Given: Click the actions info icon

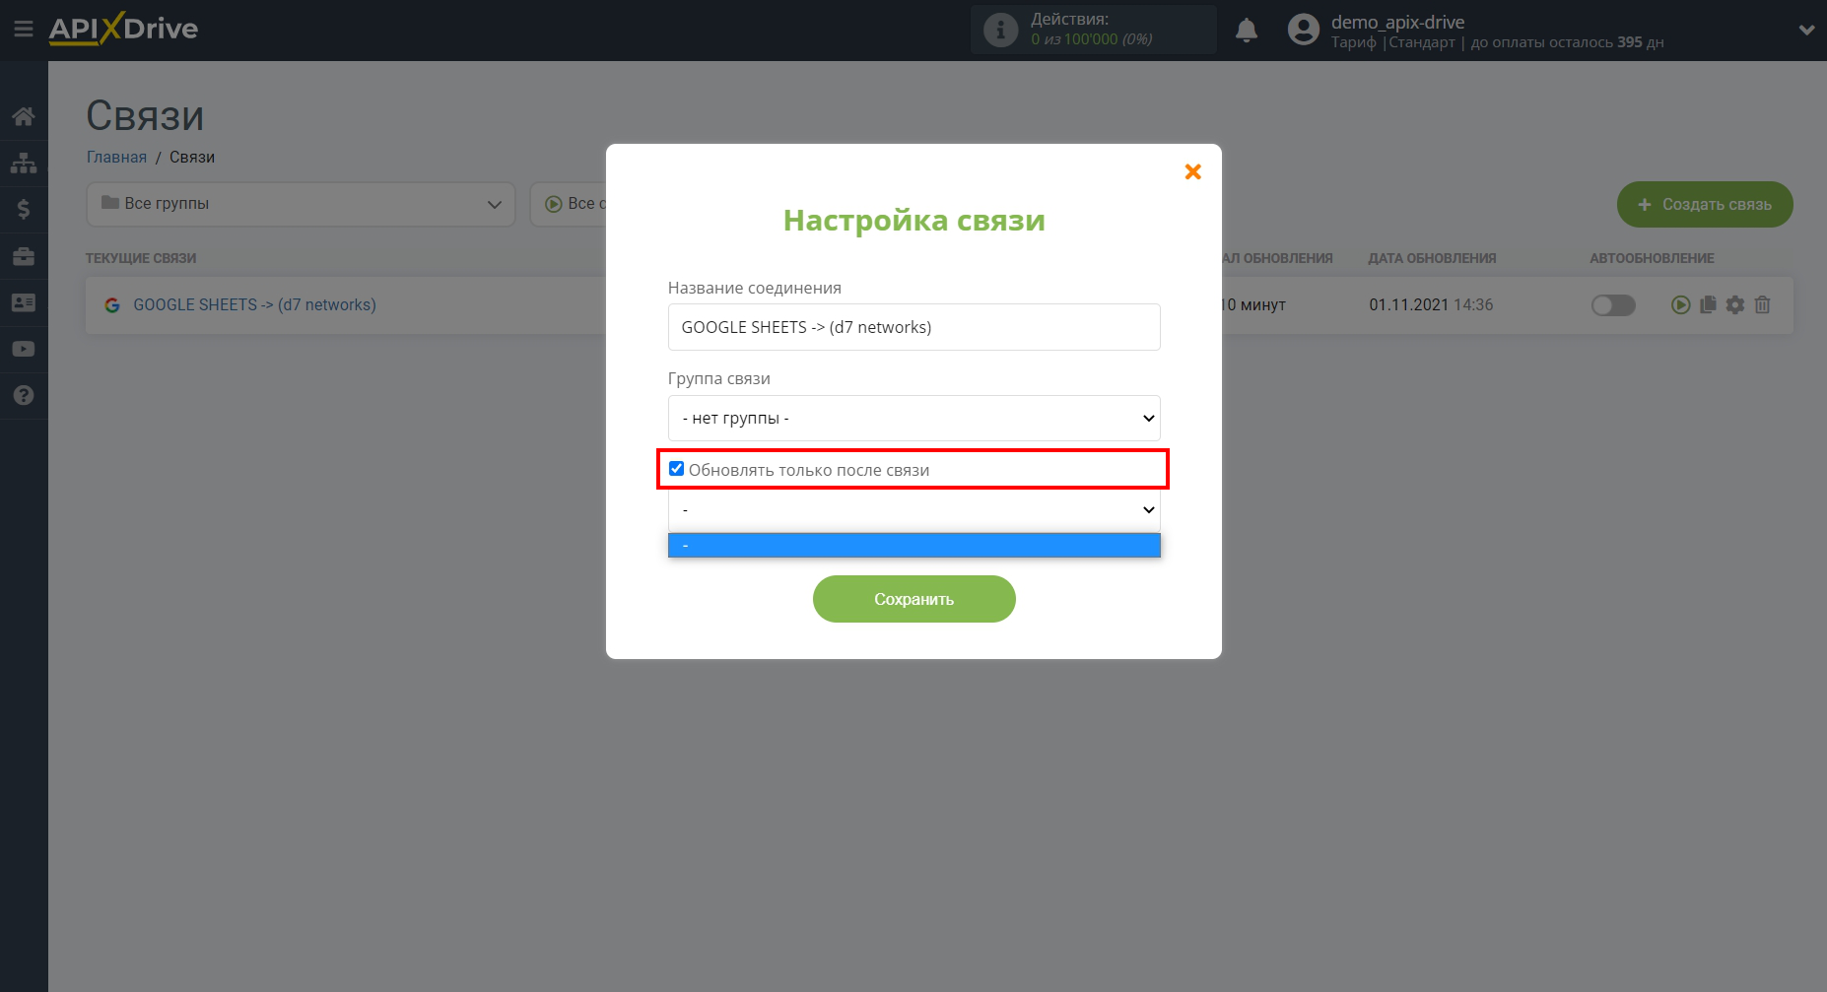Looking at the screenshot, I should pyautogui.click(x=1001, y=30).
